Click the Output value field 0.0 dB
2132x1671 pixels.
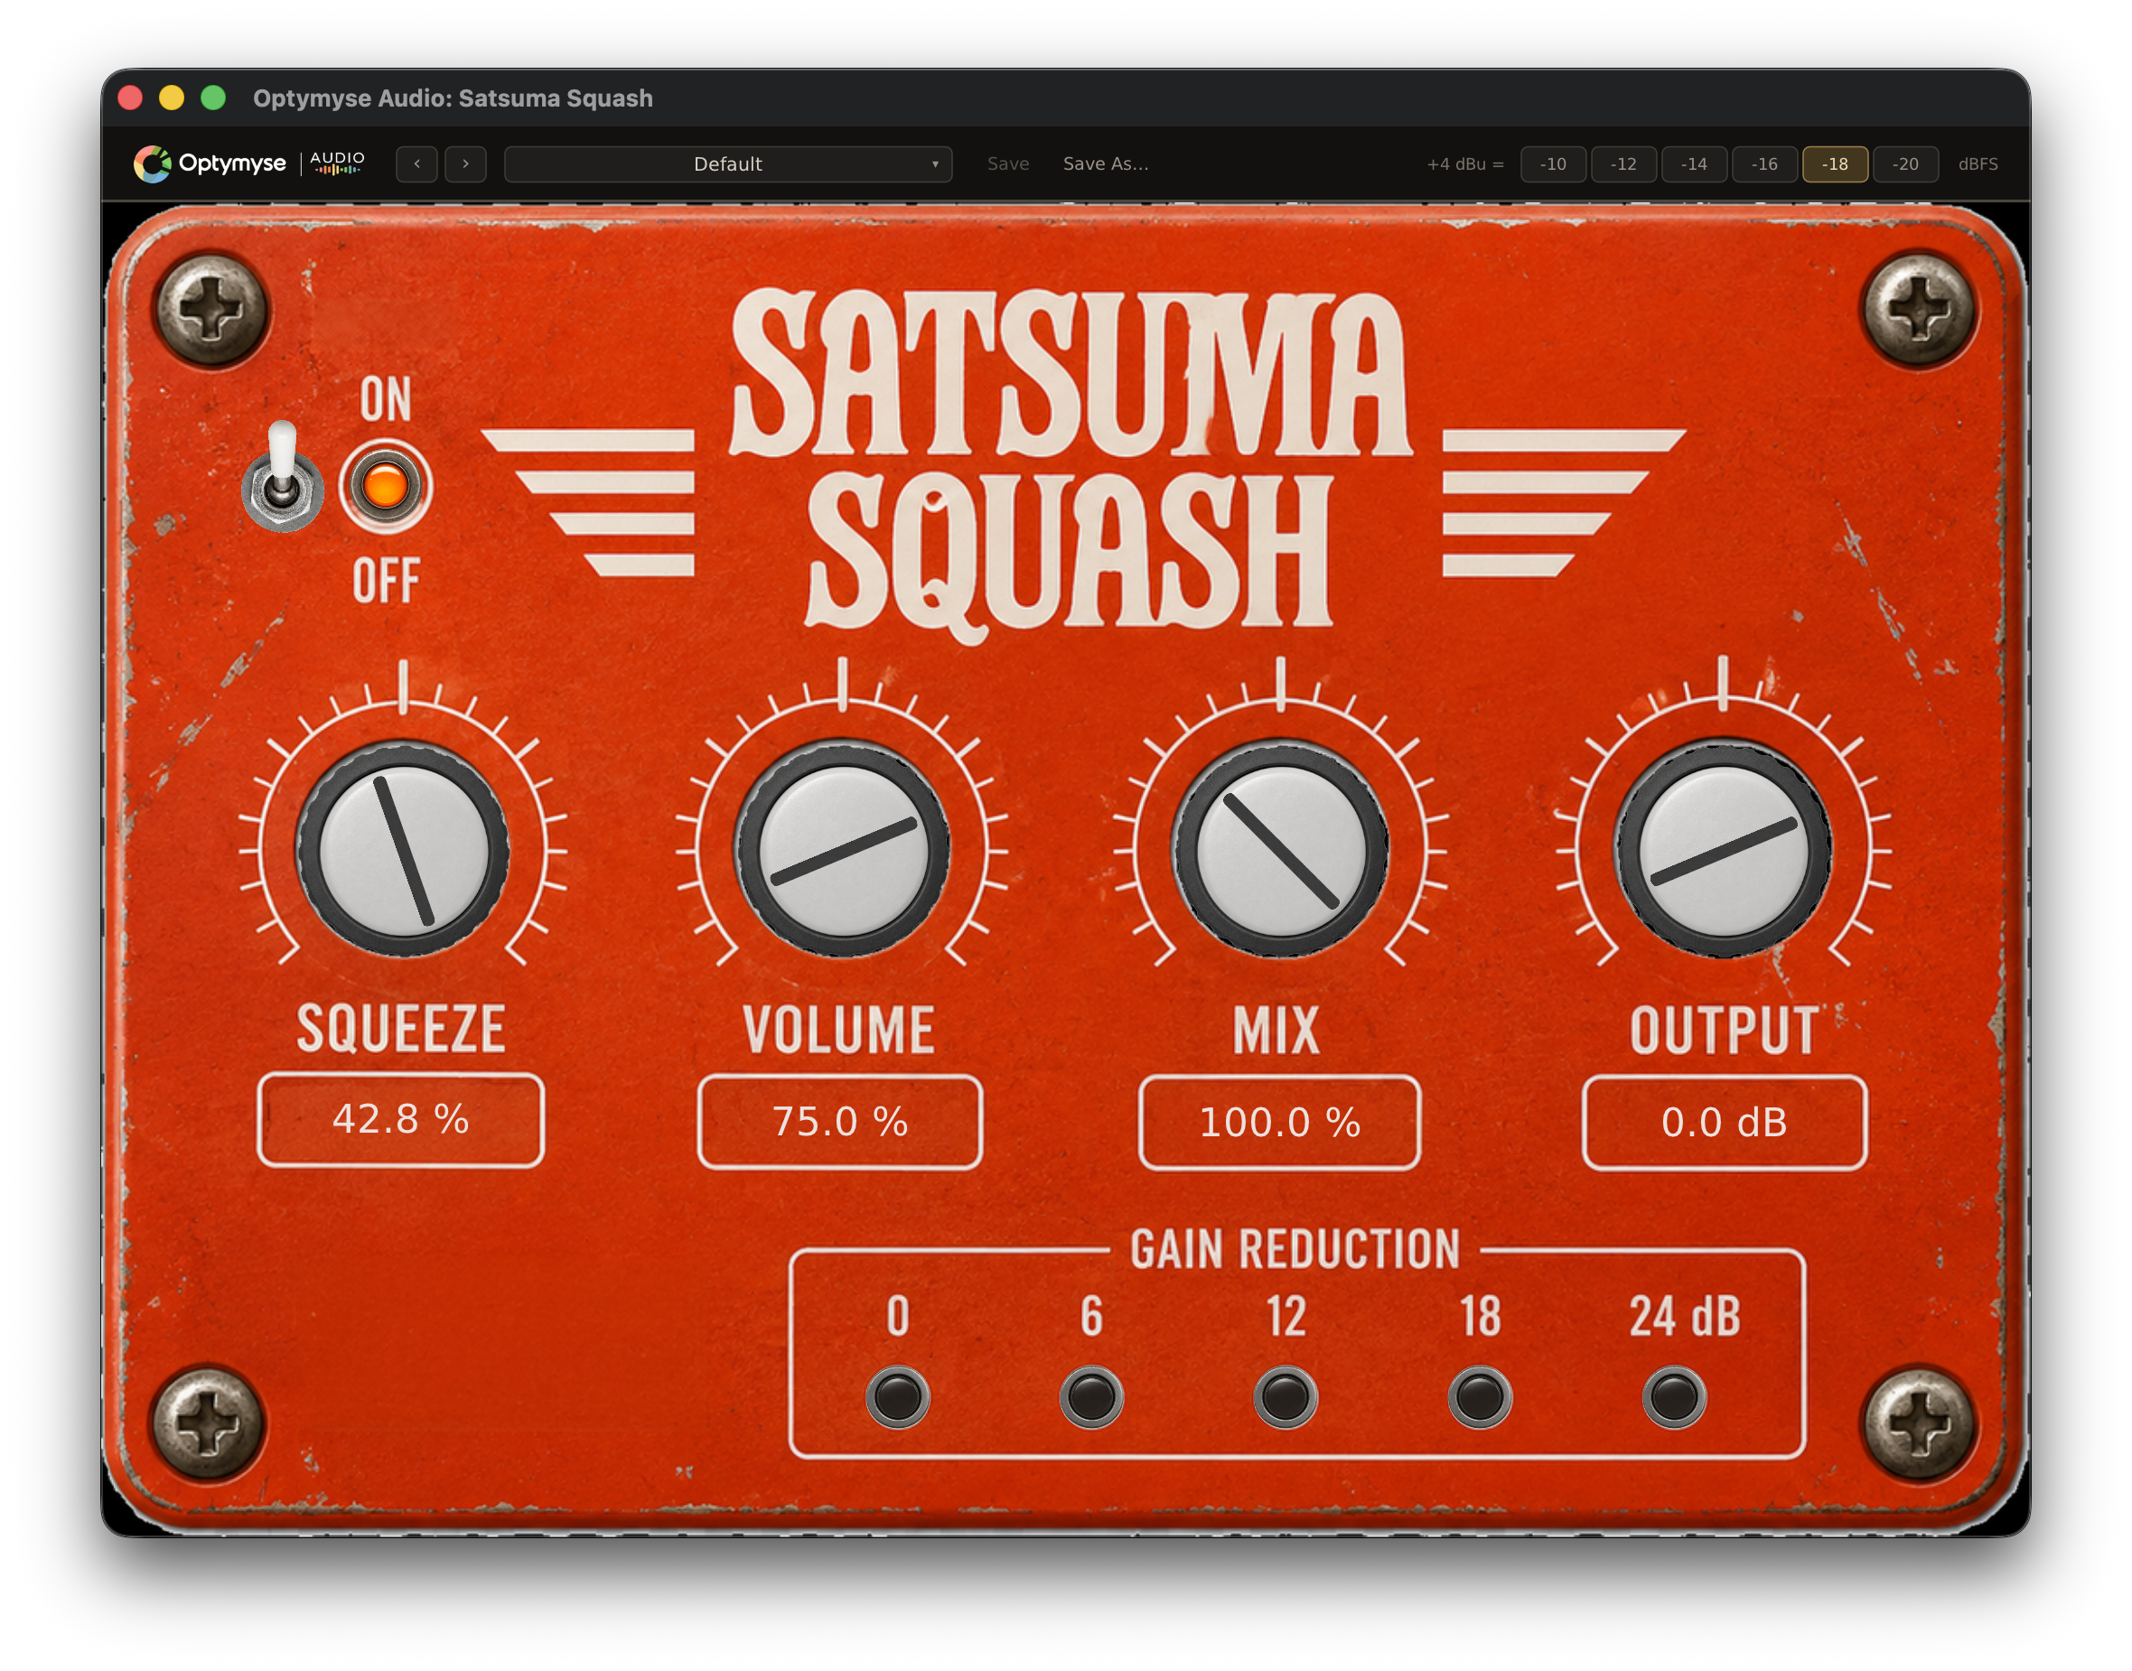point(1726,1123)
